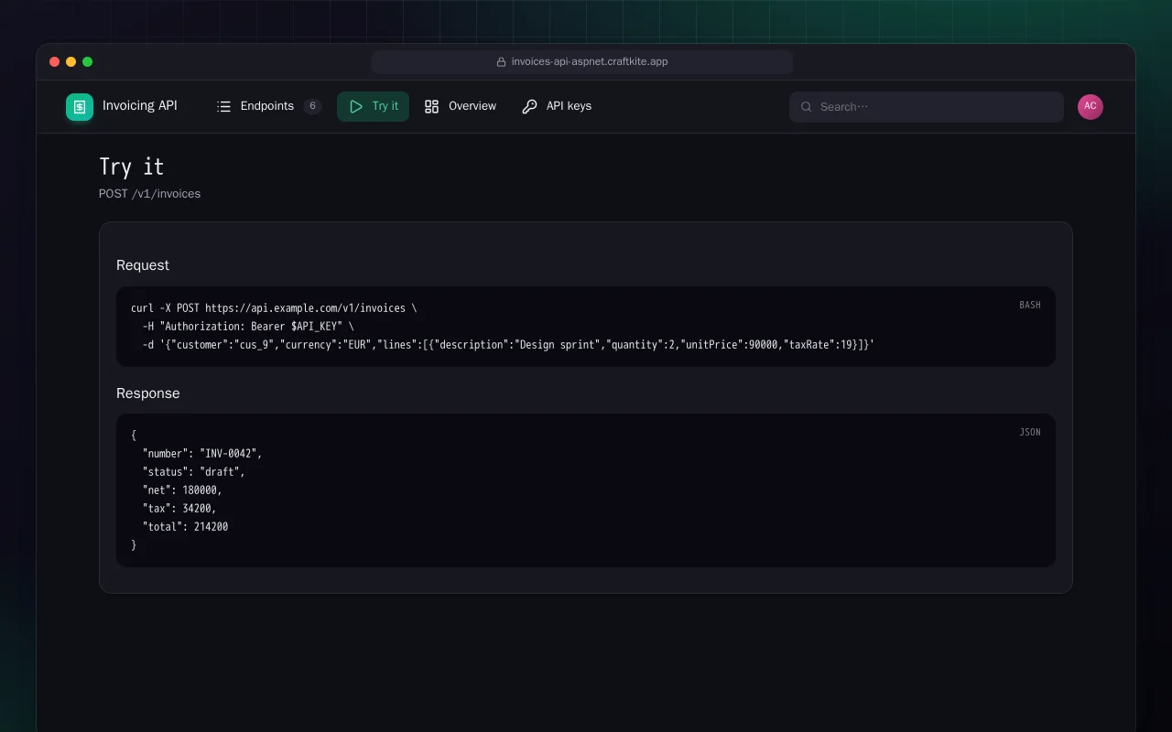Open the API keys tab

pos(557,107)
